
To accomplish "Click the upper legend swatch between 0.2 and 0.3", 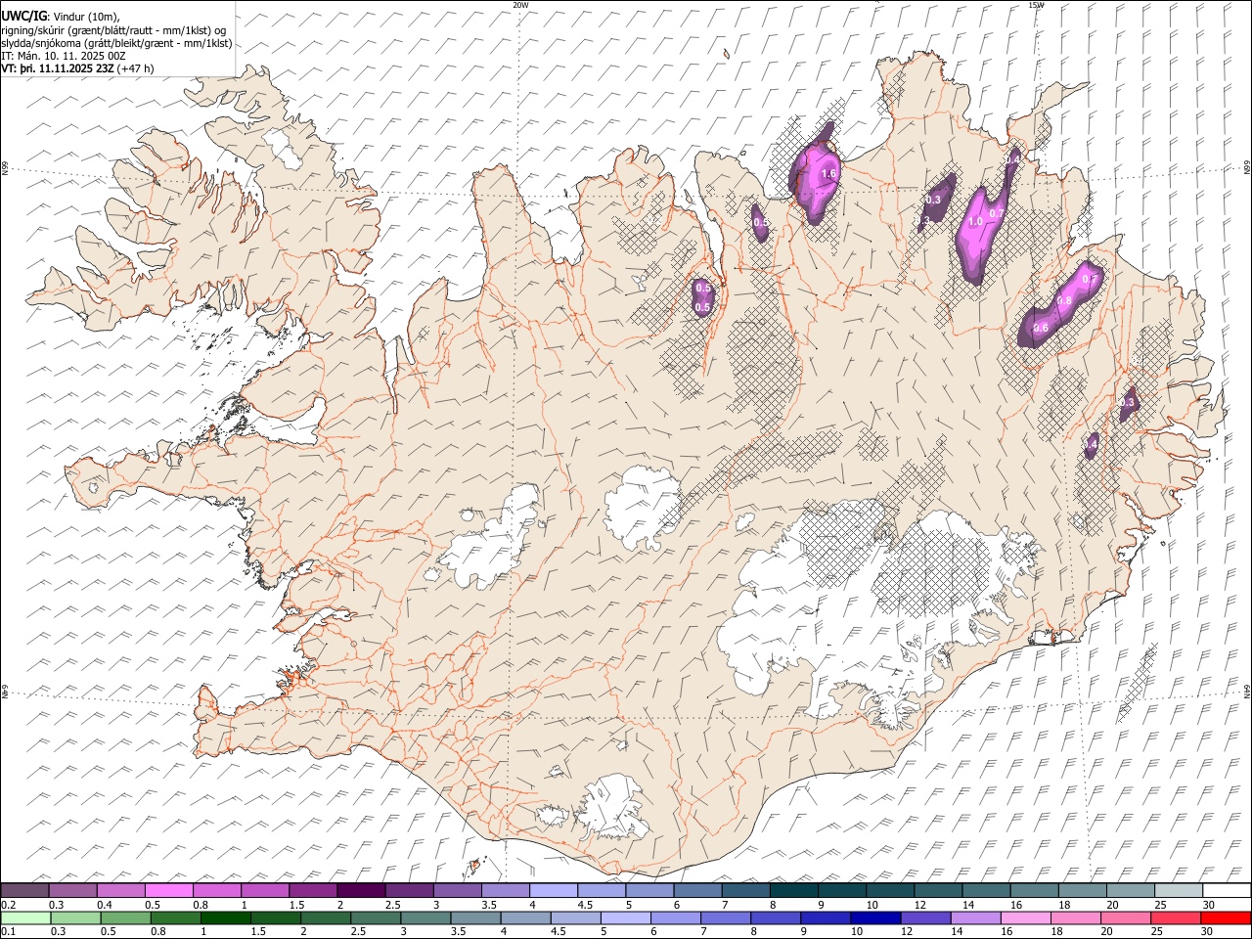I will [24, 890].
